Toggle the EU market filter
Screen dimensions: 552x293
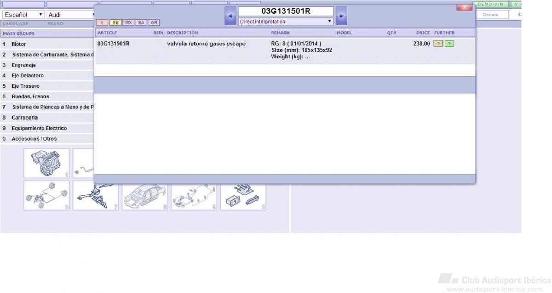coord(115,23)
